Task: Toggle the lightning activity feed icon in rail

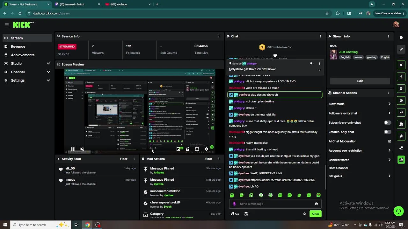Action: (401, 77)
